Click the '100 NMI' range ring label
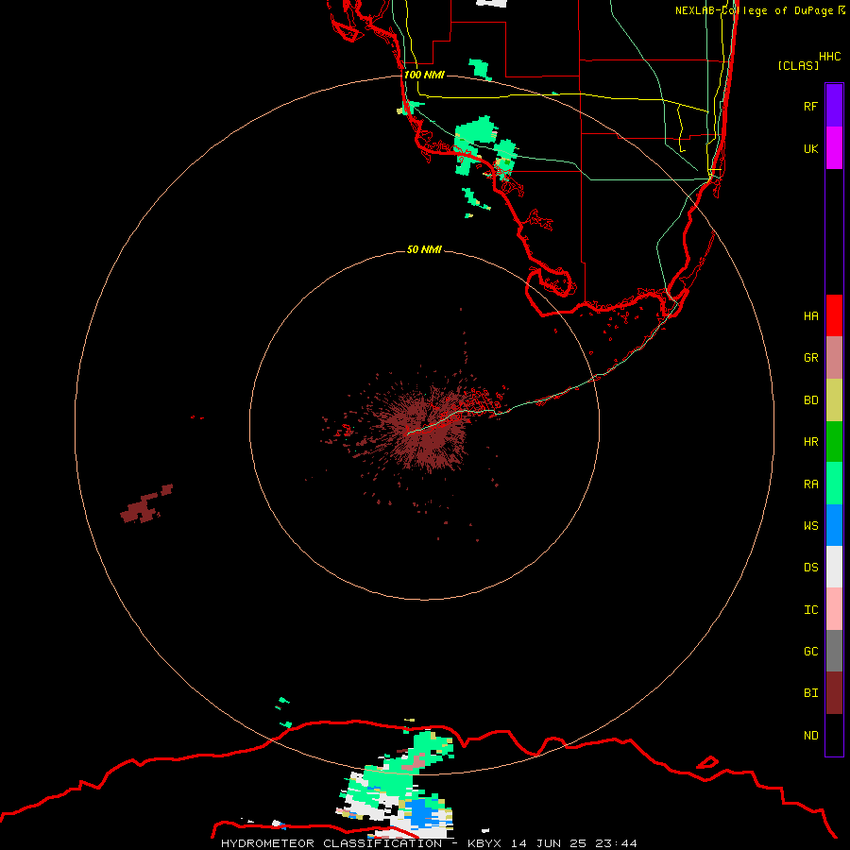Viewport: 850px width, 850px height. (424, 75)
